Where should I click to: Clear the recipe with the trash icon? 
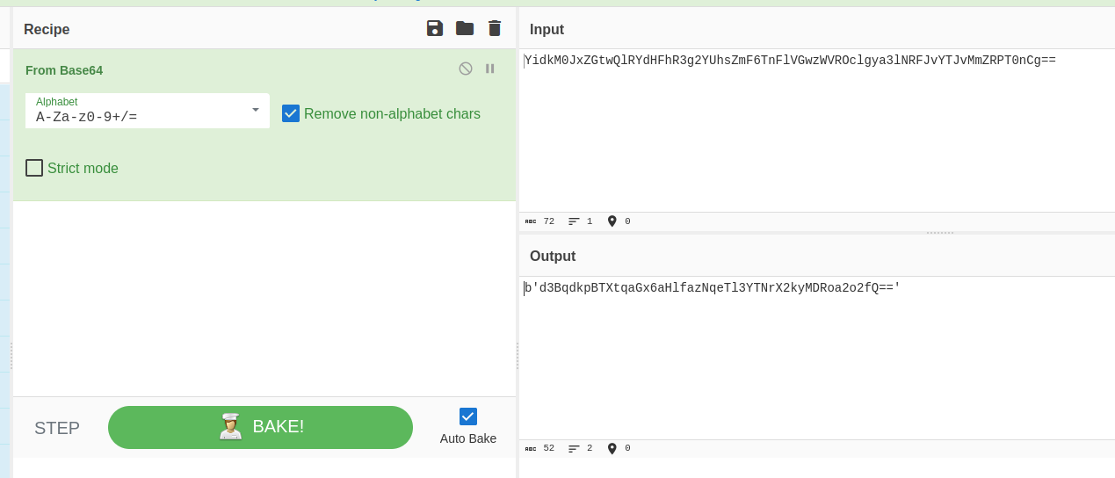495,28
